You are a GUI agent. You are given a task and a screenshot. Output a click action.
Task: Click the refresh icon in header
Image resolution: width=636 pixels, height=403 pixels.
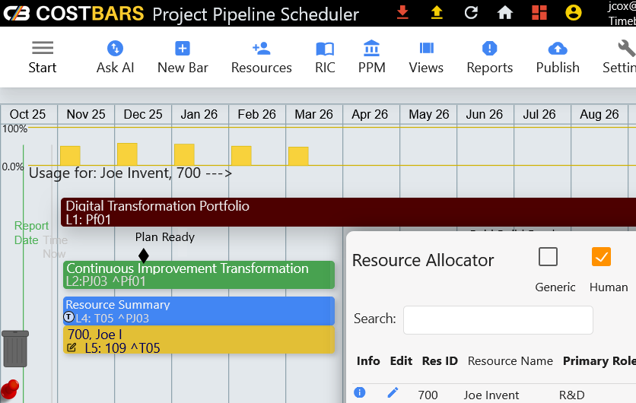coord(471,13)
